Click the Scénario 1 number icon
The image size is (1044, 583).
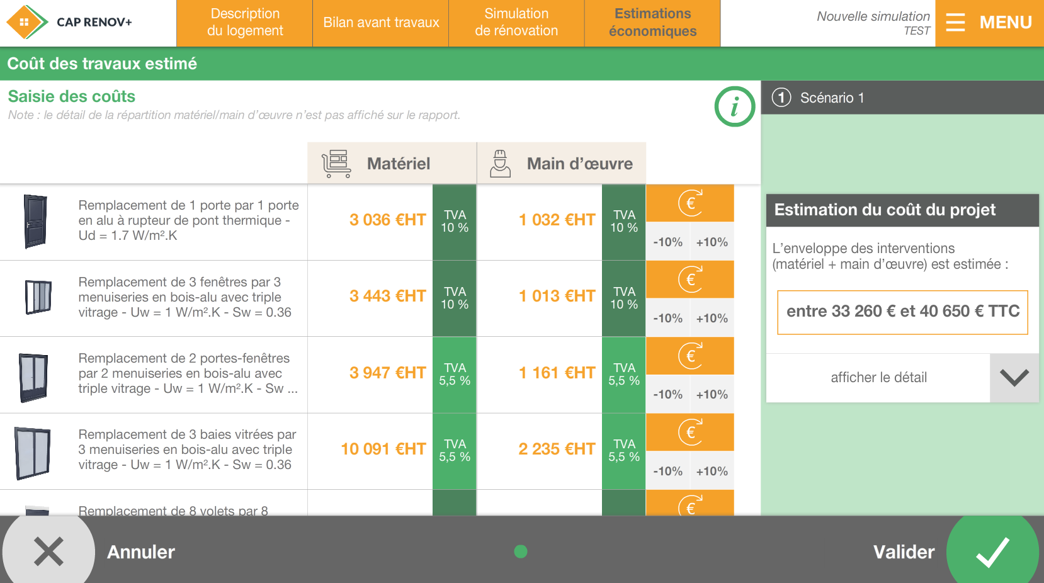(781, 98)
